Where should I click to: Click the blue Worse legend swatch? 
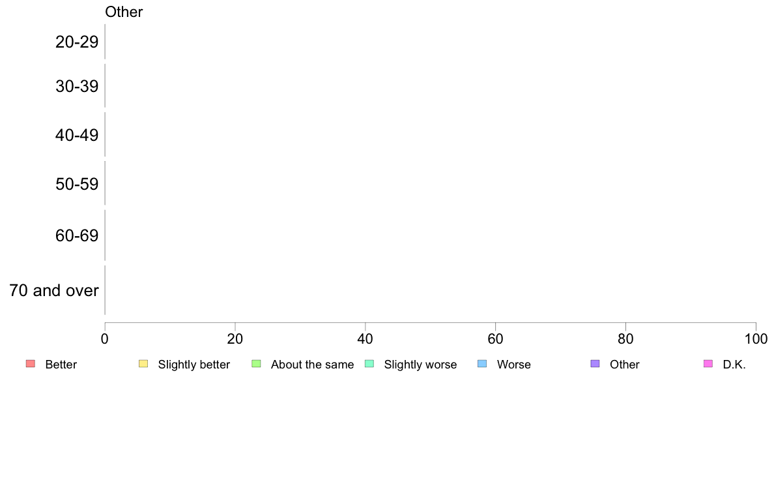[x=482, y=364]
